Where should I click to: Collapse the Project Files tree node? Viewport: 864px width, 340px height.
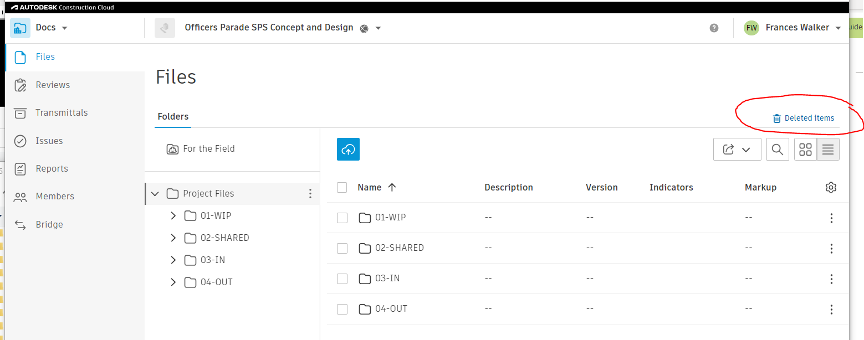coord(155,194)
